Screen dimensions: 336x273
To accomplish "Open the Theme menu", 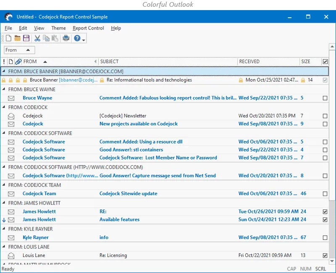I will click(58, 28).
